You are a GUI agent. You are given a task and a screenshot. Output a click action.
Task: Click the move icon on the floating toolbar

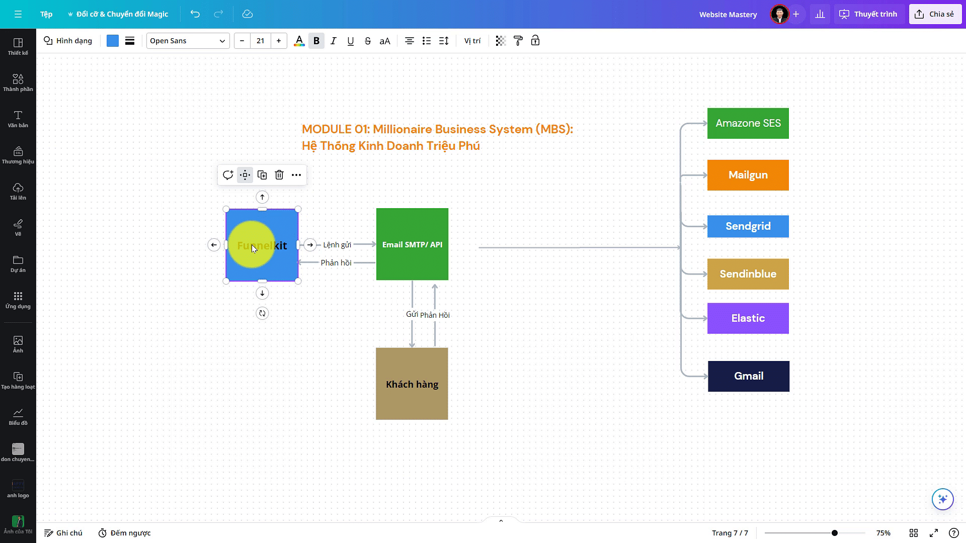tap(245, 175)
